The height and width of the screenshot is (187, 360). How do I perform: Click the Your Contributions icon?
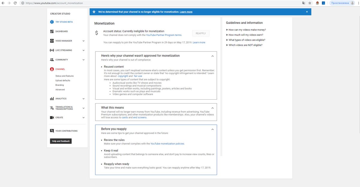(52, 131)
